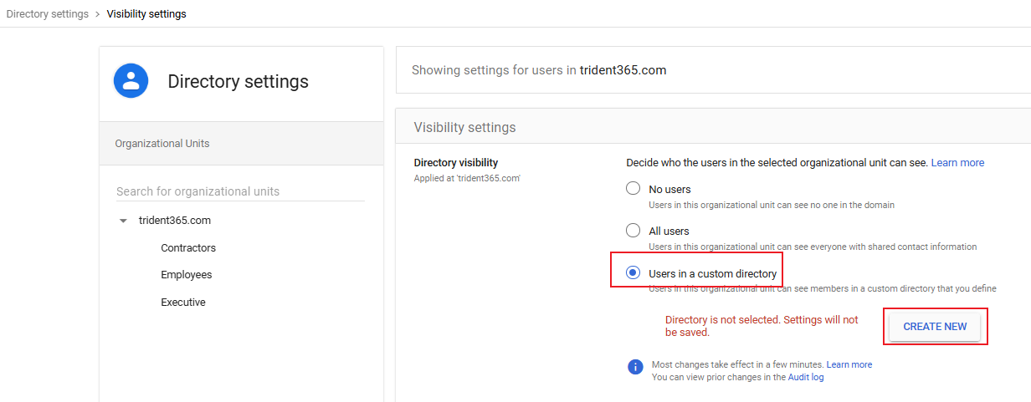Select the No users radio button
Screen dimensions: 1031x402
633,189
